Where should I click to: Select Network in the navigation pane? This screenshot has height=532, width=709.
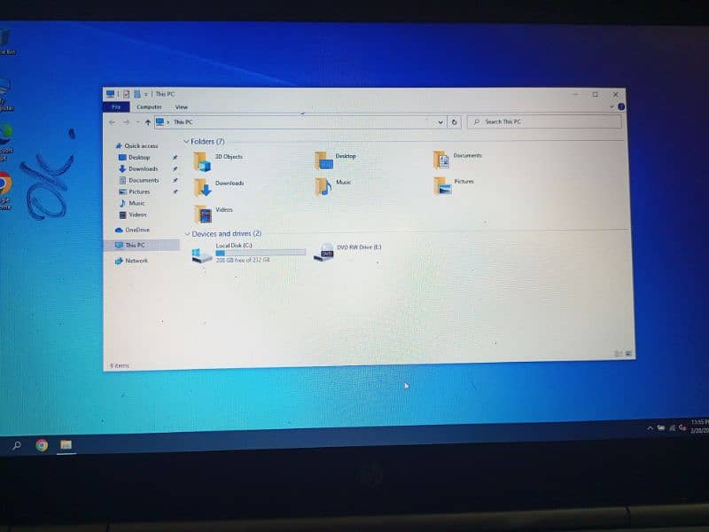click(136, 261)
